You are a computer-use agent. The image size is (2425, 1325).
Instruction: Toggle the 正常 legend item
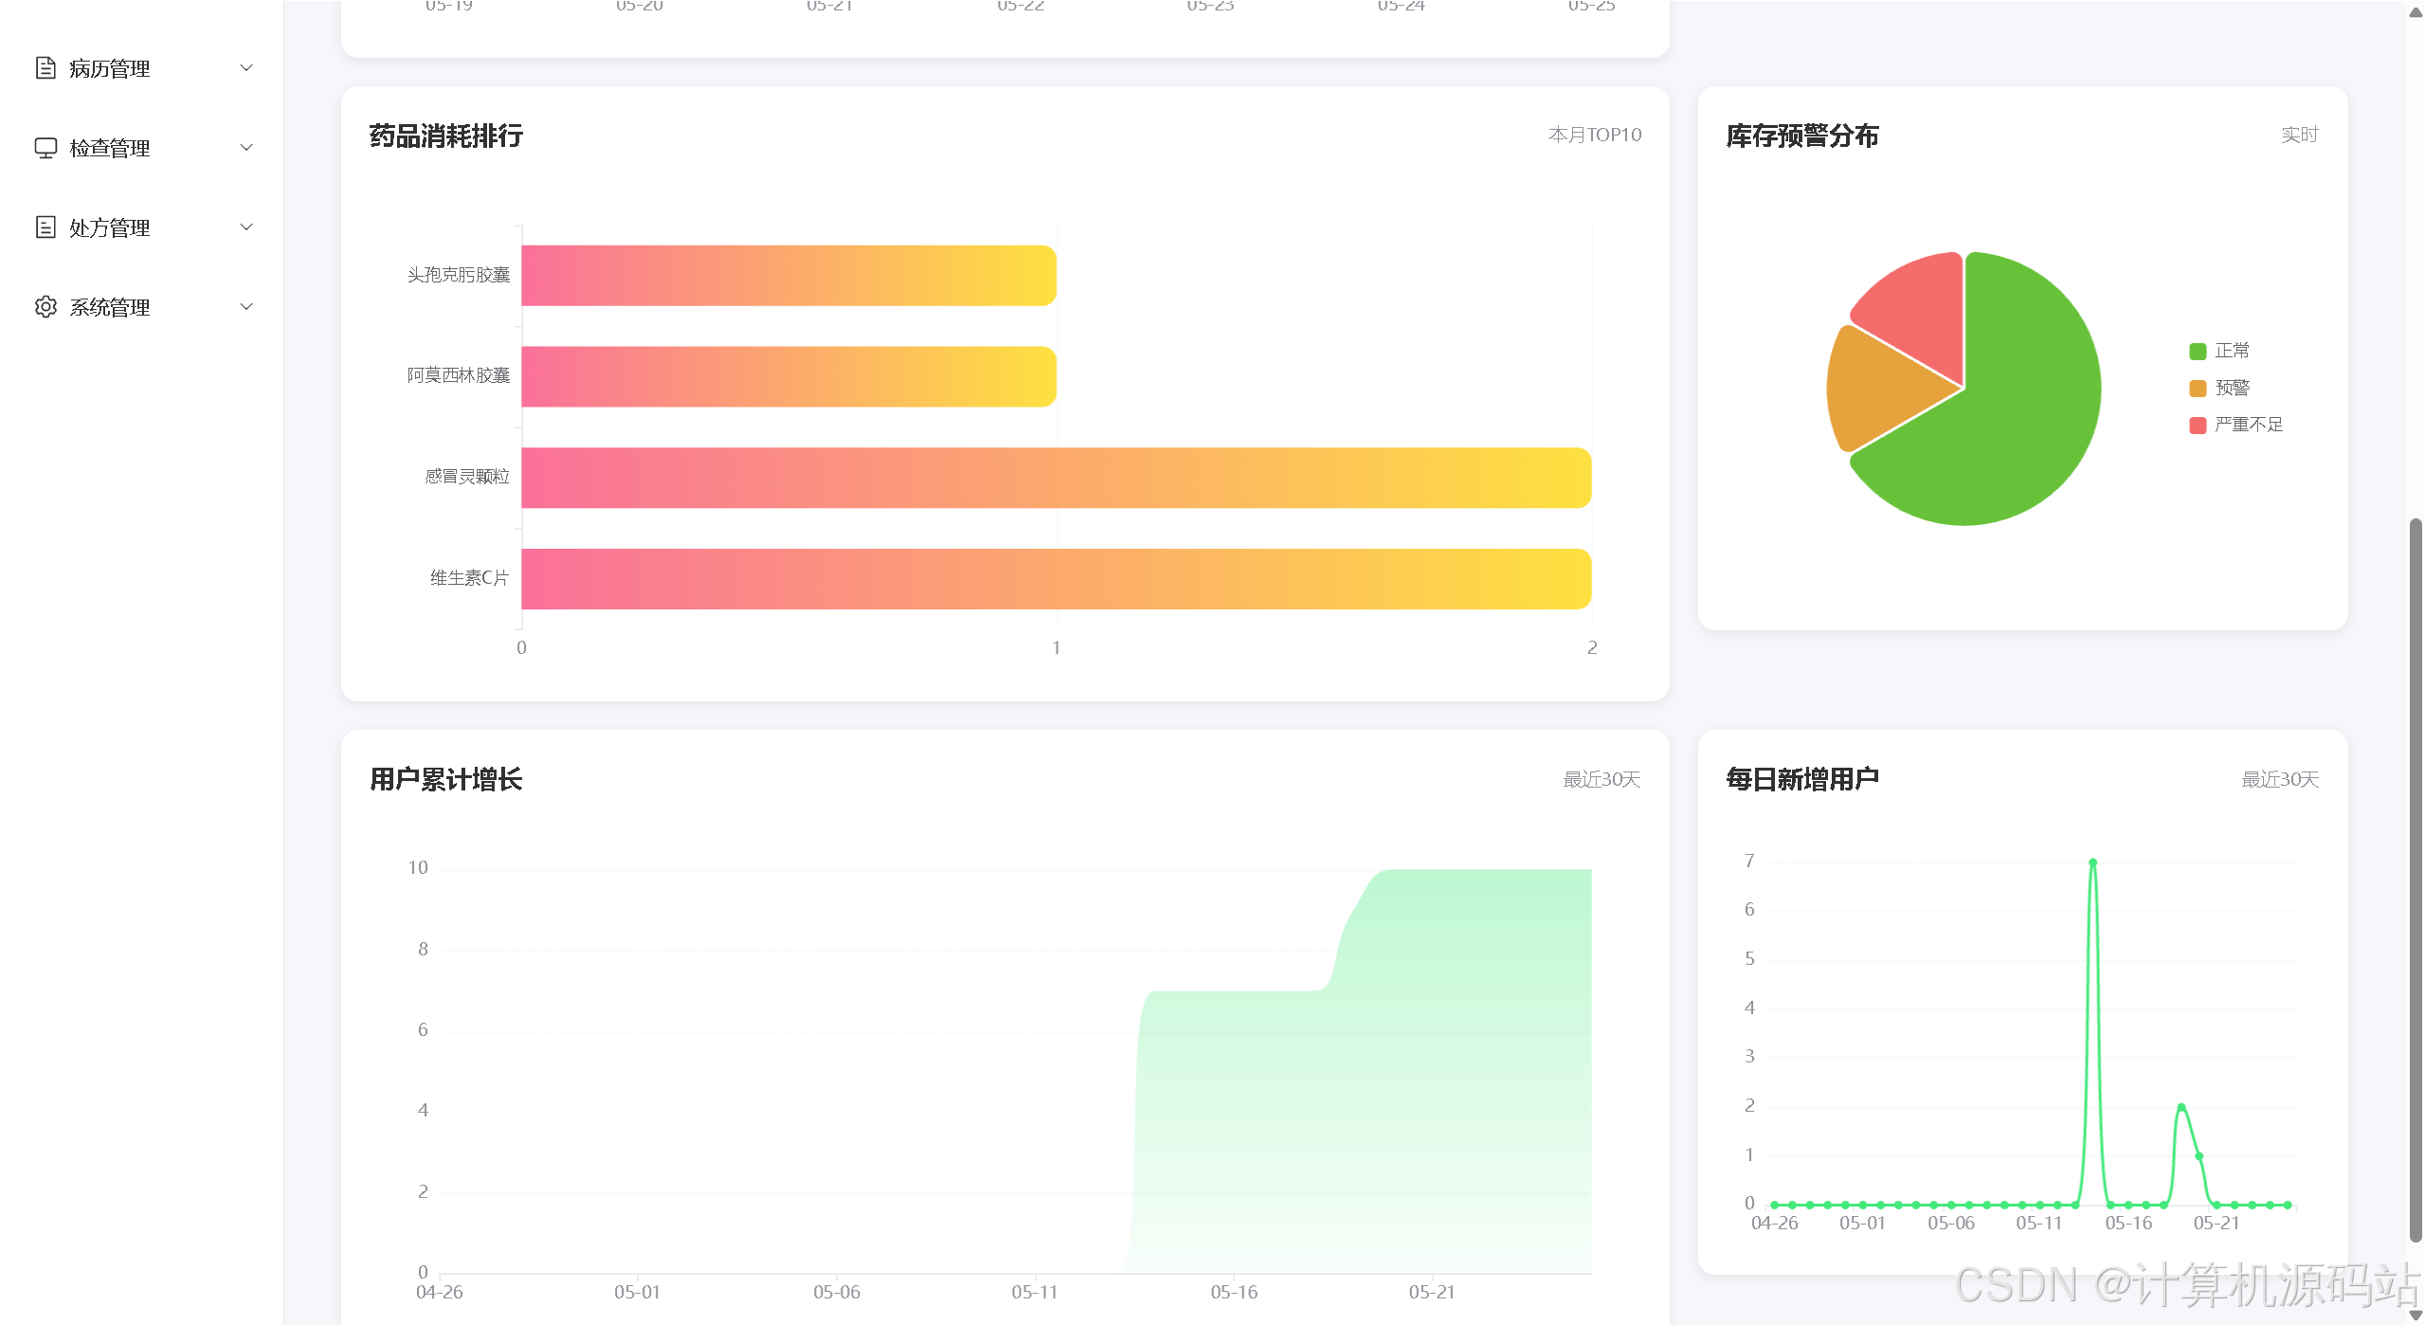2219,351
